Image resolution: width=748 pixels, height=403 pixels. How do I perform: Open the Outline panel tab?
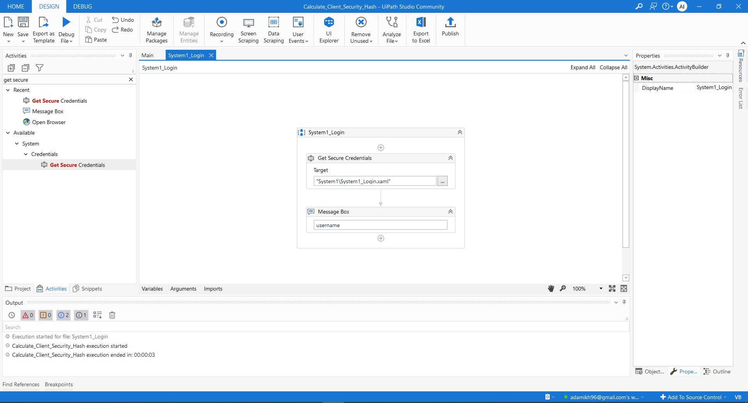717,371
